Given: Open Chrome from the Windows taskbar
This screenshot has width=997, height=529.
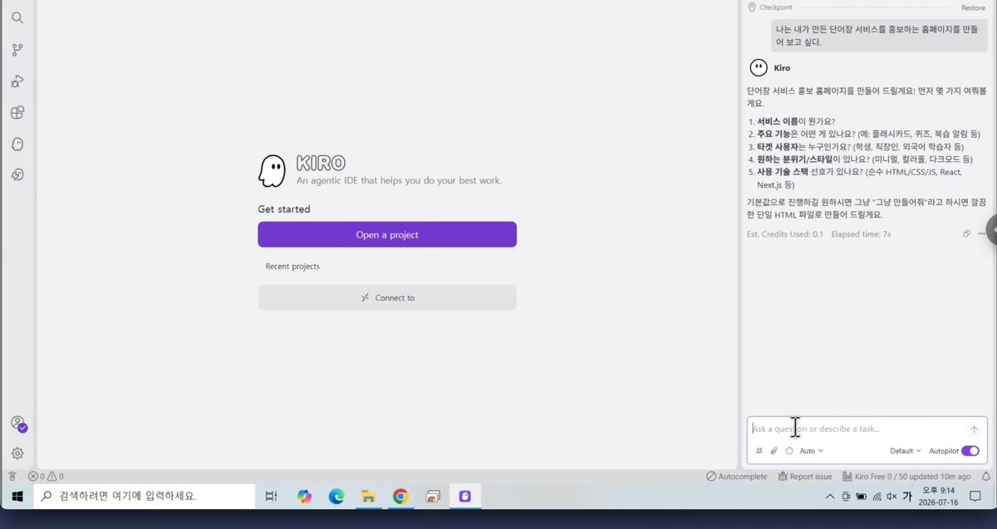Looking at the screenshot, I should pos(400,497).
